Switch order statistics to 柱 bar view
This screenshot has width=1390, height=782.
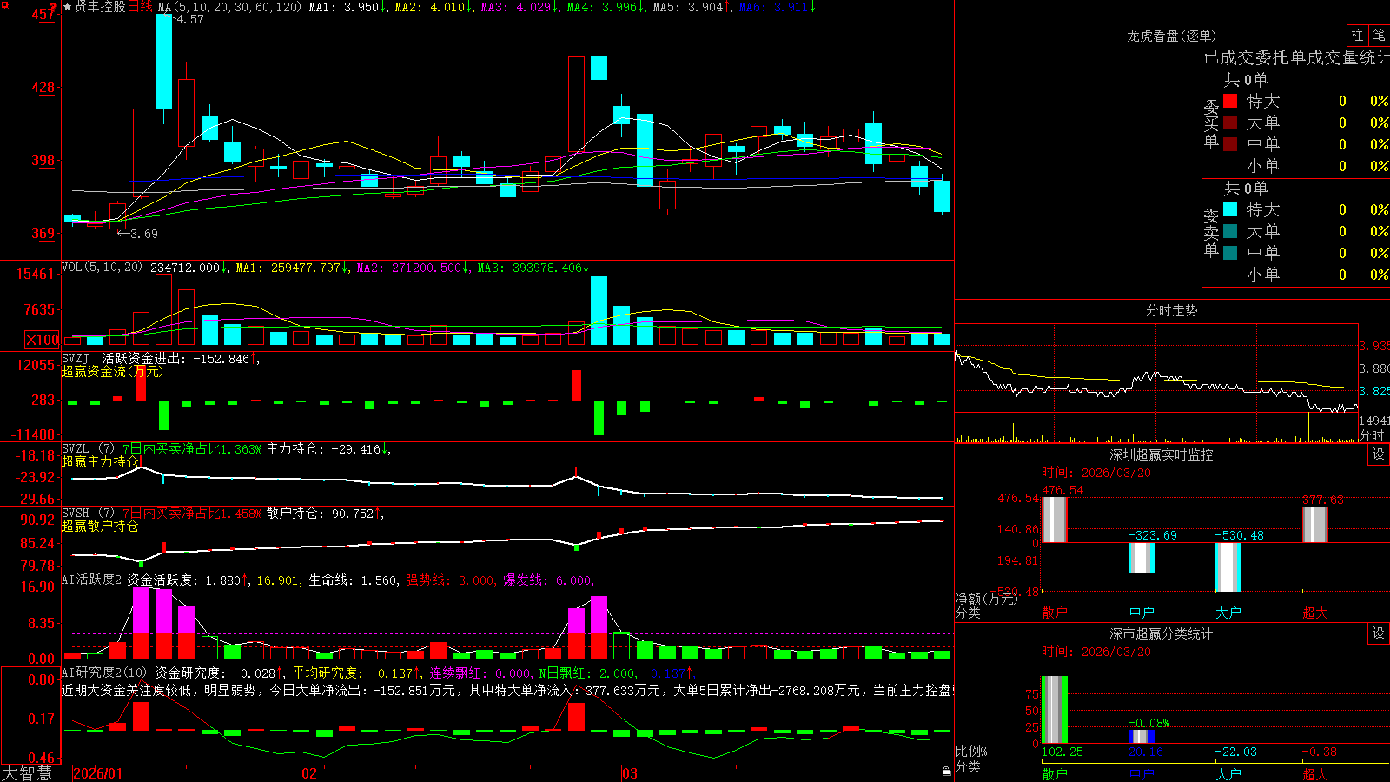coord(1357,35)
